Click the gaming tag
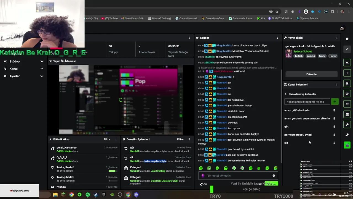Viewport: 353px width, 199px height. pyautogui.click(x=311, y=56)
